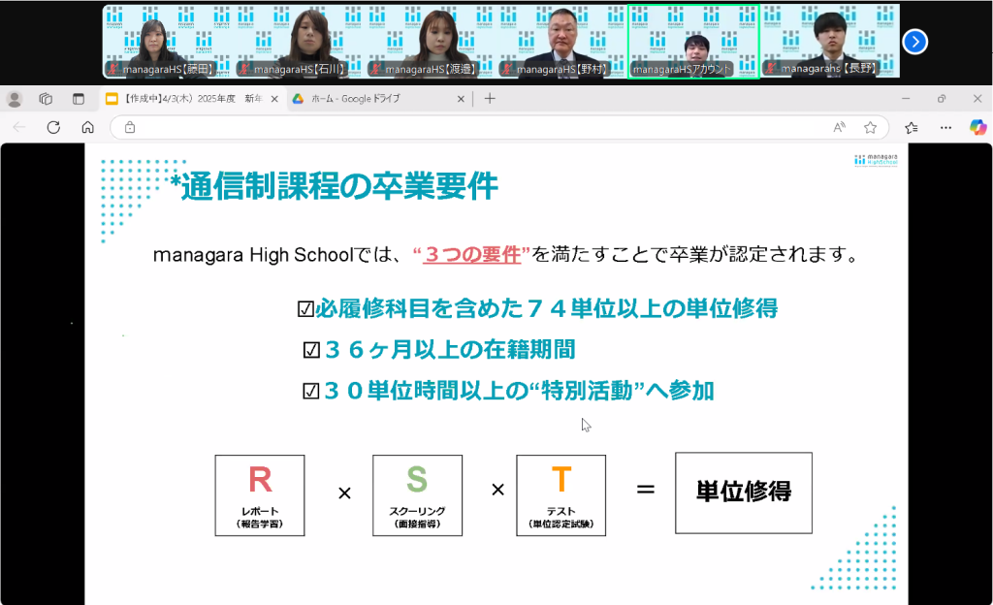Click the lock site info icon
993x605 pixels.
click(130, 127)
